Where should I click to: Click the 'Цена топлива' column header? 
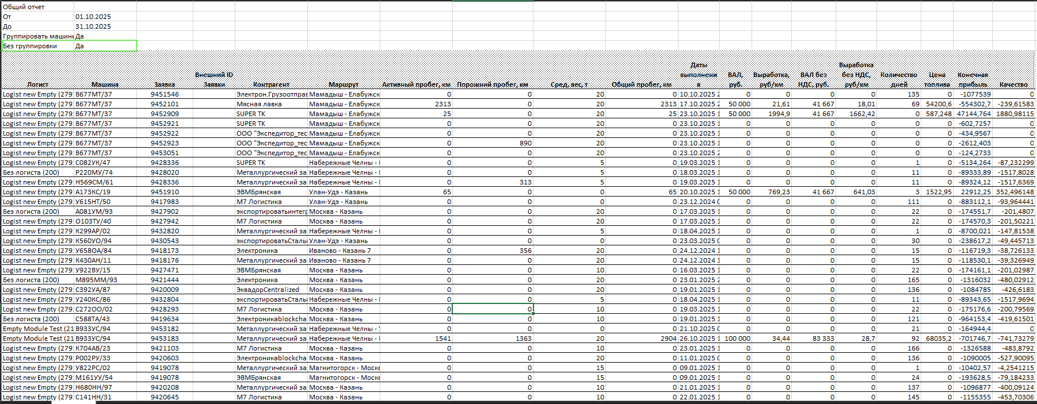pos(937,79)
